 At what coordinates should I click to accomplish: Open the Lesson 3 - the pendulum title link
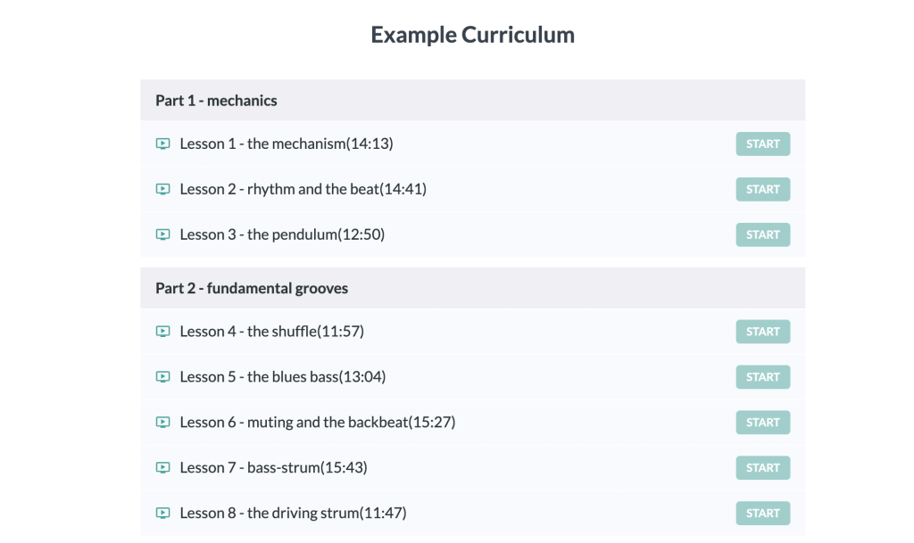[x=282, y=234]
